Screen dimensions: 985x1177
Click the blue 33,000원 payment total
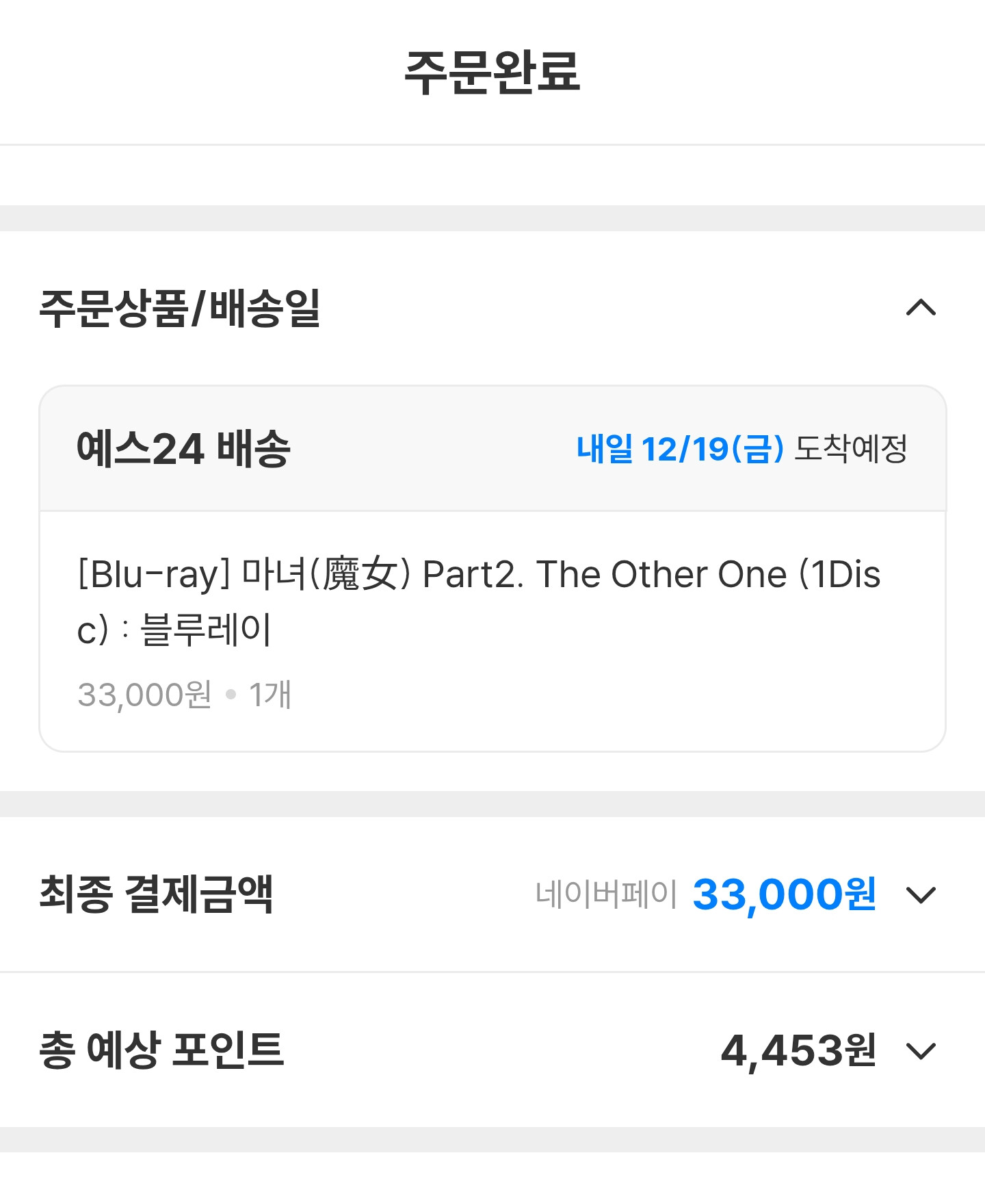[x=784, y=894]
